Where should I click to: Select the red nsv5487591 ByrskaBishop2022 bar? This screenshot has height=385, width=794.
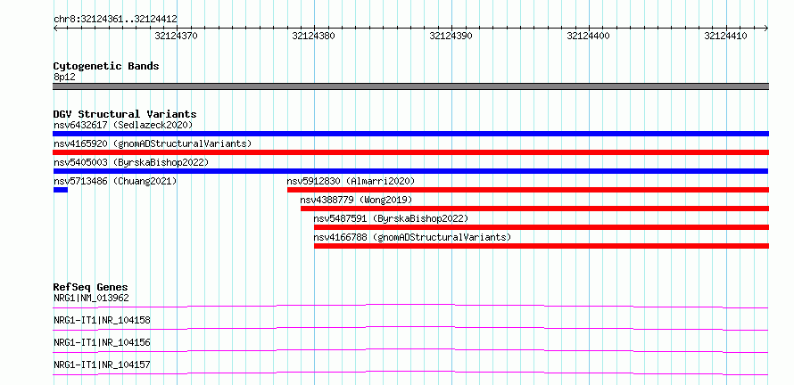coord(542,227)
